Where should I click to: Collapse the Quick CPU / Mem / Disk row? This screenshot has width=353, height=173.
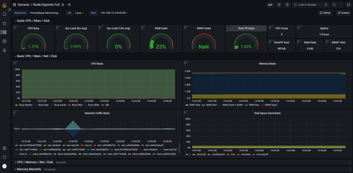[33, 21]
